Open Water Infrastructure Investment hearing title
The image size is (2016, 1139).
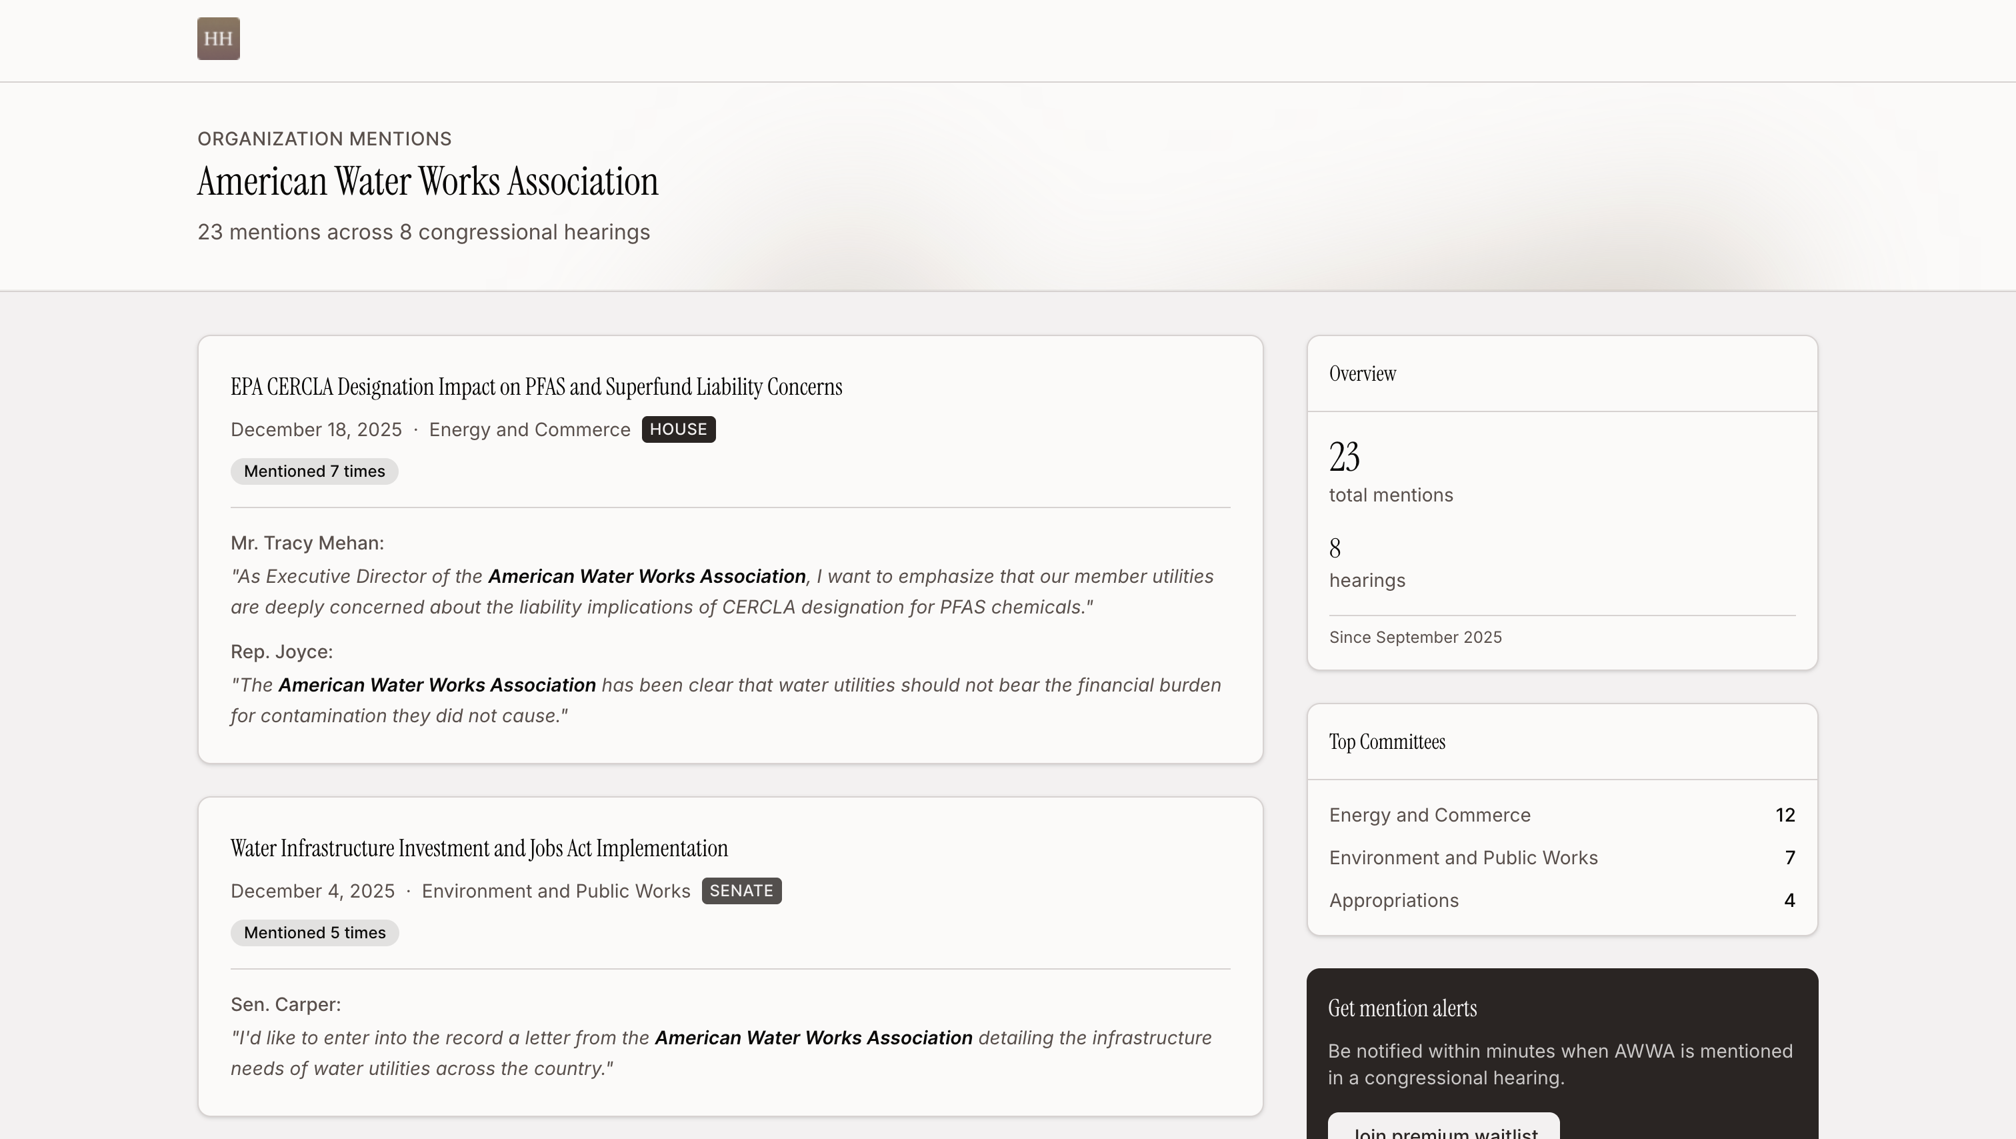[x=479, y=848]
